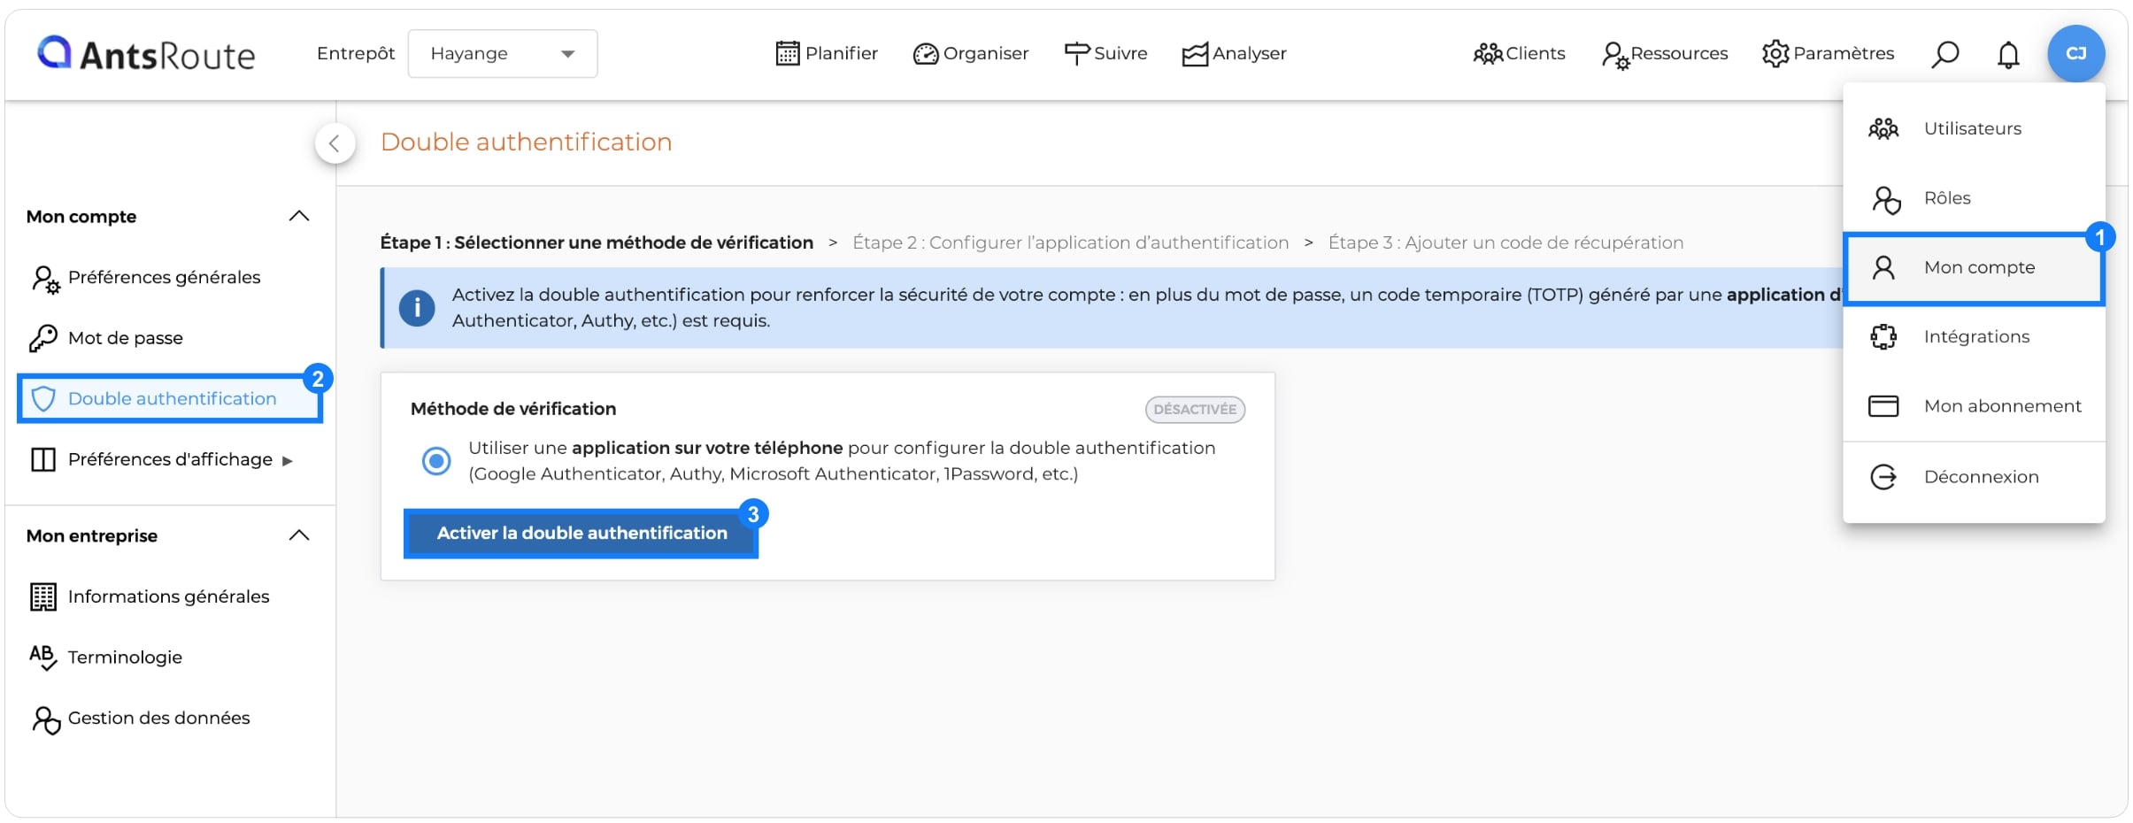Click the Mon compte person icon in user menu
The height and width of the screenshot is (823, 2133).
click(x=1883, y=267)
